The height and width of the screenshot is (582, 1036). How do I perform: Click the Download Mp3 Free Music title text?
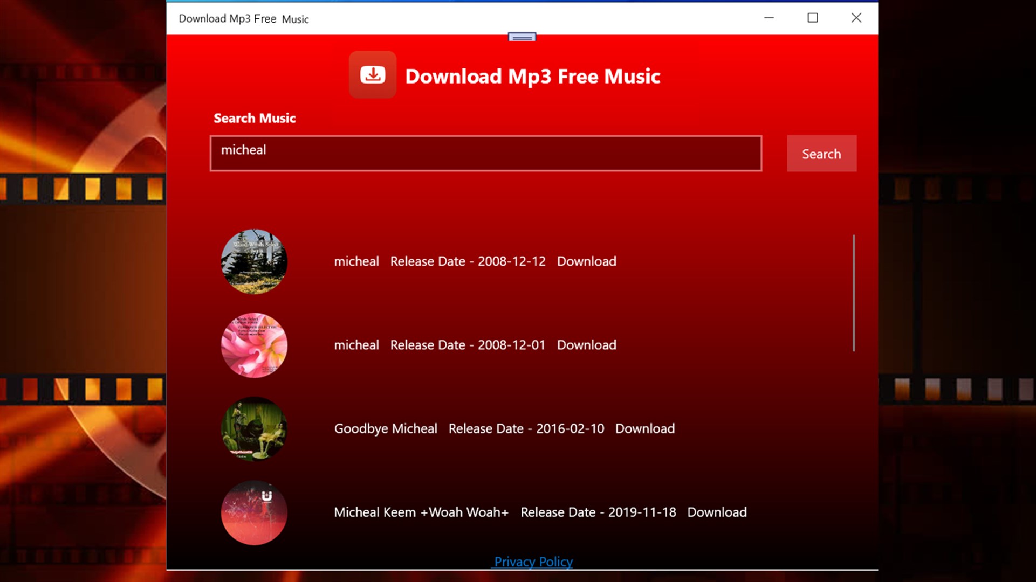[x=533, y=76]
